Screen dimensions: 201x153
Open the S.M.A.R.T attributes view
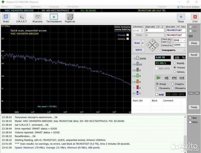click(22, 18)
